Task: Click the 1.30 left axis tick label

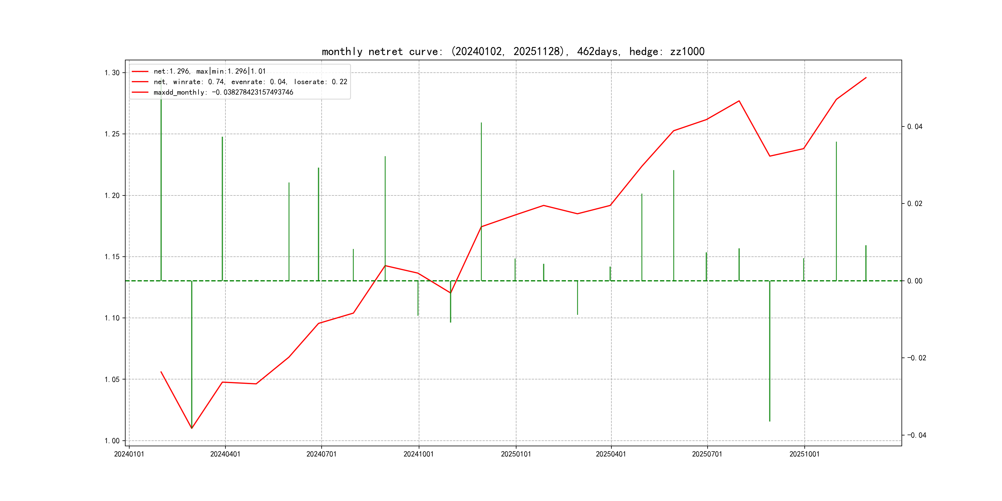Action: coord(112,73)
